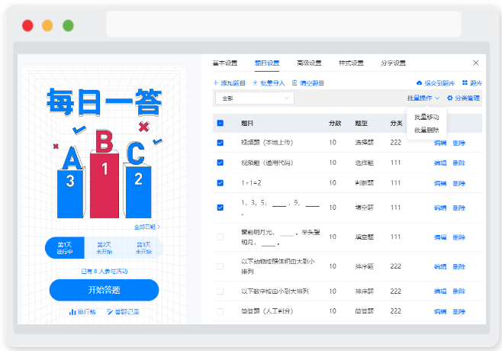Open 答题记录 with the pencil icon
The width and height of the screenshot is (502, 351).
(x=110, y=311)
